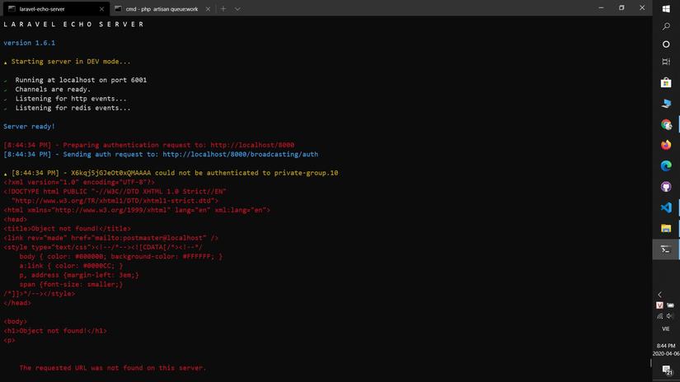Open the volume control tray icon
This screenshot has width=680, height=382.
(x=670, y=316)
